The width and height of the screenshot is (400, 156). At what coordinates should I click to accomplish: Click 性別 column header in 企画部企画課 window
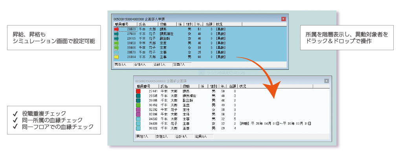click(213, 86)
